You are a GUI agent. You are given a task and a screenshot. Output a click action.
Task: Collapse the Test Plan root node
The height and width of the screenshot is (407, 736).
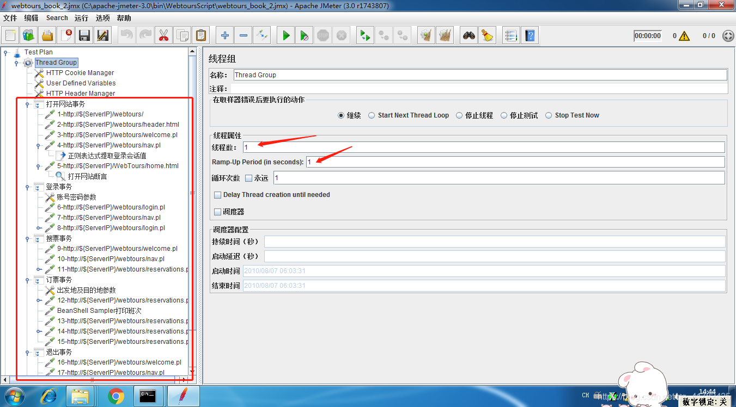(x=6, y=52)
